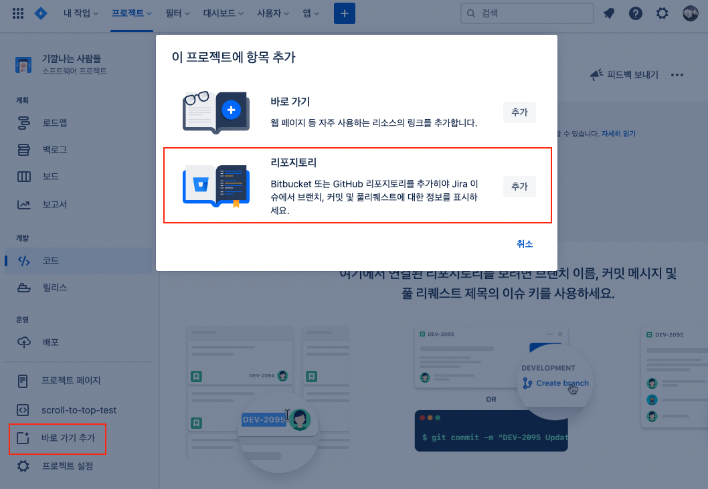The image size is (708, 489).
Task: Open the 자세히 읽기 link
Action: coord(618,134)
